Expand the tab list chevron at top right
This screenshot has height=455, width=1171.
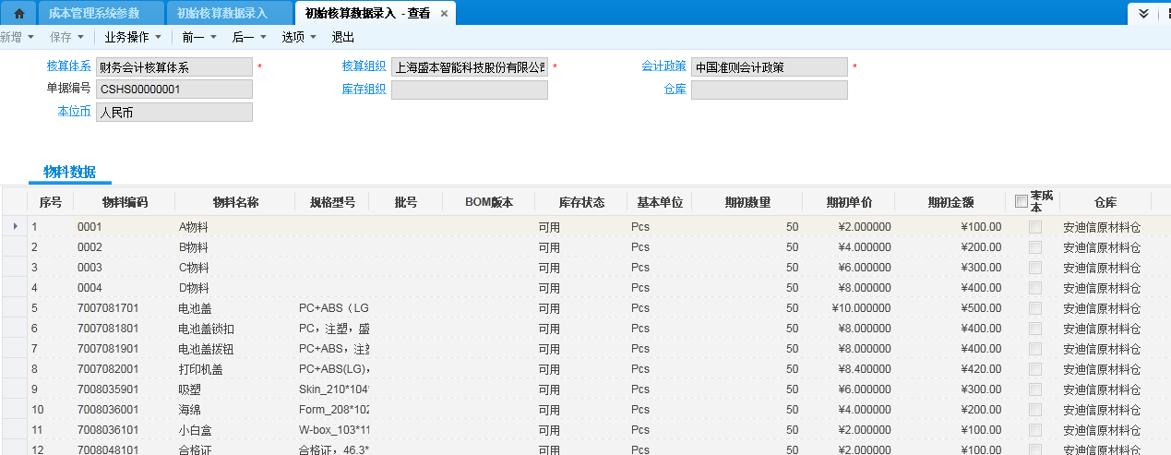(x=1143, y=13)
